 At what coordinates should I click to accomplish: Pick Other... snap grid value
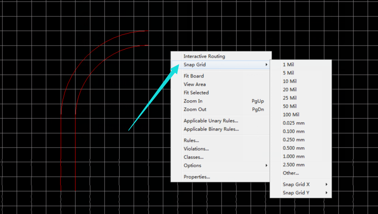[x=291, y=173]
